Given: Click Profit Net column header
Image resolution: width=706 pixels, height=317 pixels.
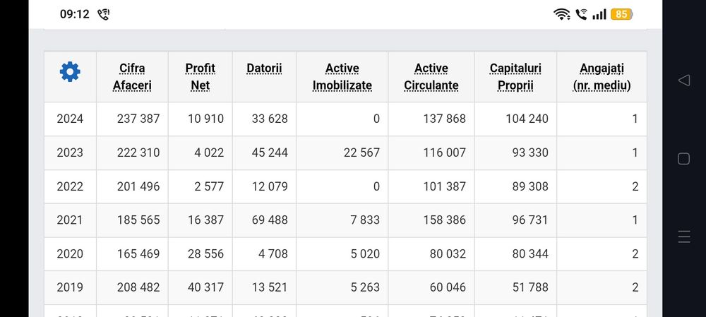Looking at the screenshot, I should point(200,77).
